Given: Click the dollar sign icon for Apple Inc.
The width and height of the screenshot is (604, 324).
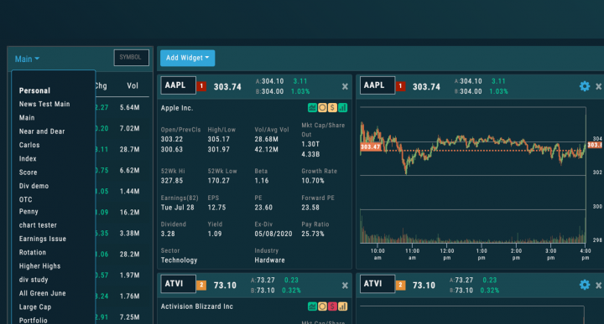Looking at the screenshot, I should [332, 108].
